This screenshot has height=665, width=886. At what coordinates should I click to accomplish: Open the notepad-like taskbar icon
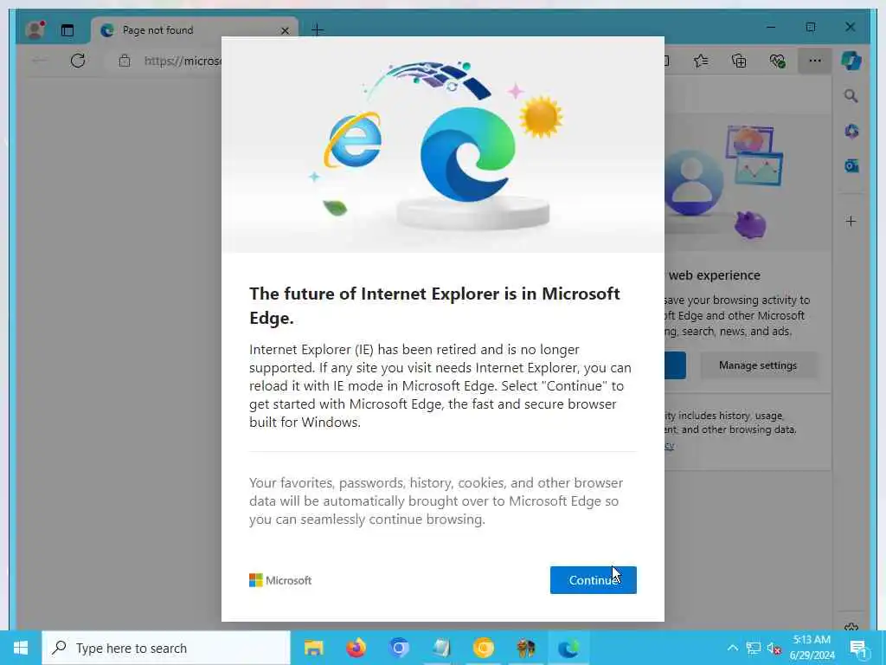[440, 648]
